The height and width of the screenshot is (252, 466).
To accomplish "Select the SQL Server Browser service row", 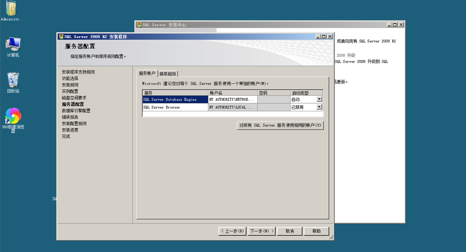I will pos(176,107).
